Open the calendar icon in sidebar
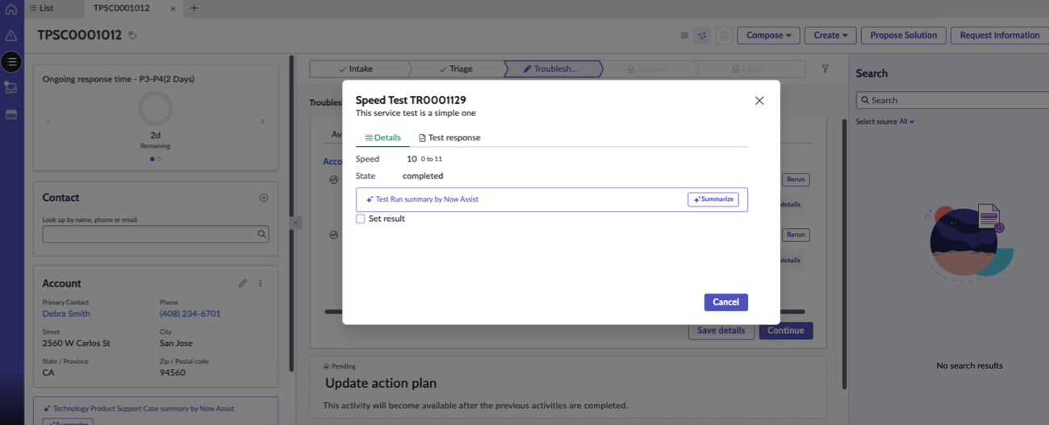The height and width of the screenshot is (425, 1049). click(11, 114)
